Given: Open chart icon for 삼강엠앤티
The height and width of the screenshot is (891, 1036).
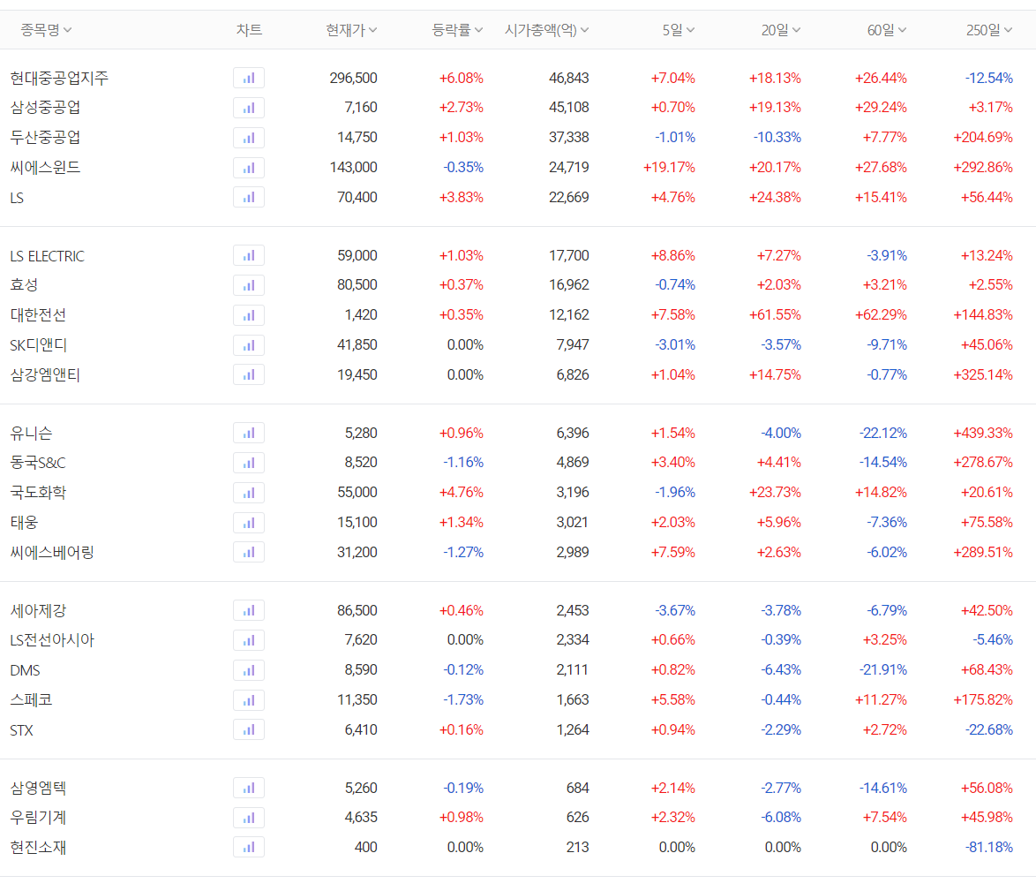Looking at the screenshot, I should (249, 374).
